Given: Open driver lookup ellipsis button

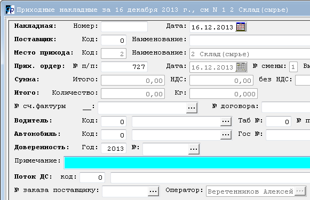Looking at the screenshot, I should (x=226, y=121).
